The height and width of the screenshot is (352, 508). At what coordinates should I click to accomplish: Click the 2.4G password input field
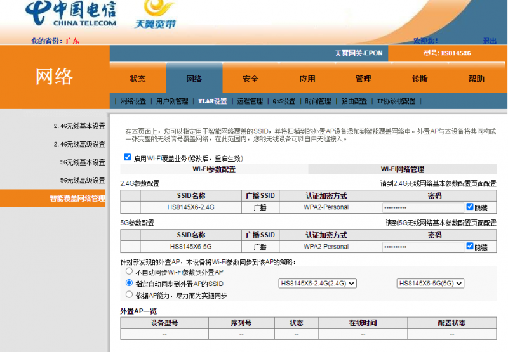423,207
